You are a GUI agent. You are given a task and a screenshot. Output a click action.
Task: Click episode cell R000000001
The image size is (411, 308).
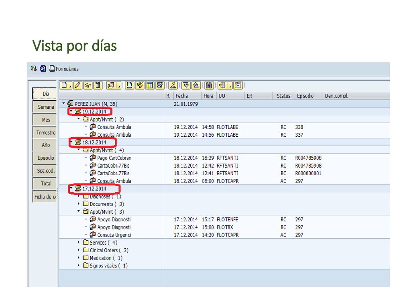tap(308, 173)
